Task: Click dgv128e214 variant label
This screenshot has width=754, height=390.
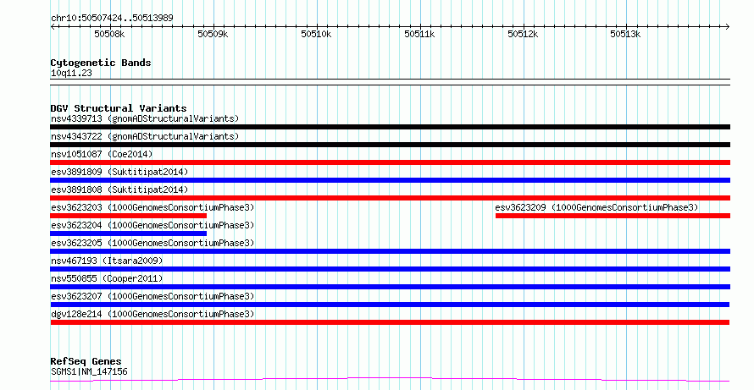Action: 152,314
